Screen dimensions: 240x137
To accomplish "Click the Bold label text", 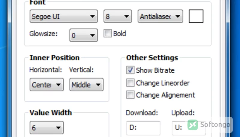I will click(x=119, y=34).
